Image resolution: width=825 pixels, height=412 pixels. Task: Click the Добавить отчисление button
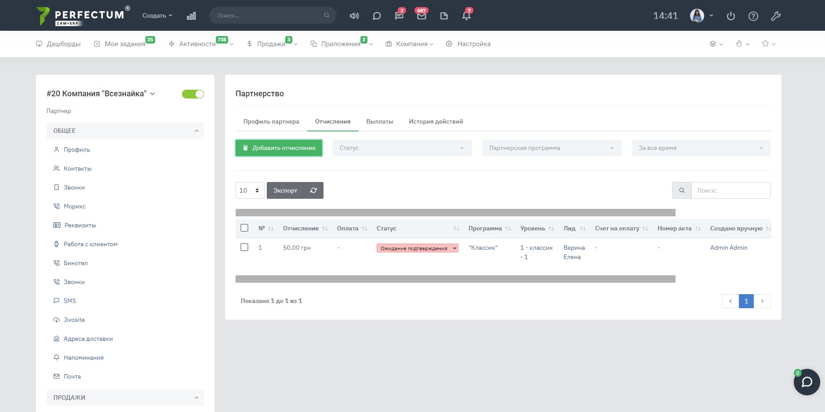tap(279, 148)
